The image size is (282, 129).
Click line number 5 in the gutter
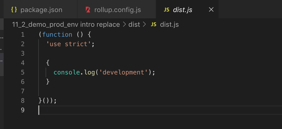click(x=23, y=72)
